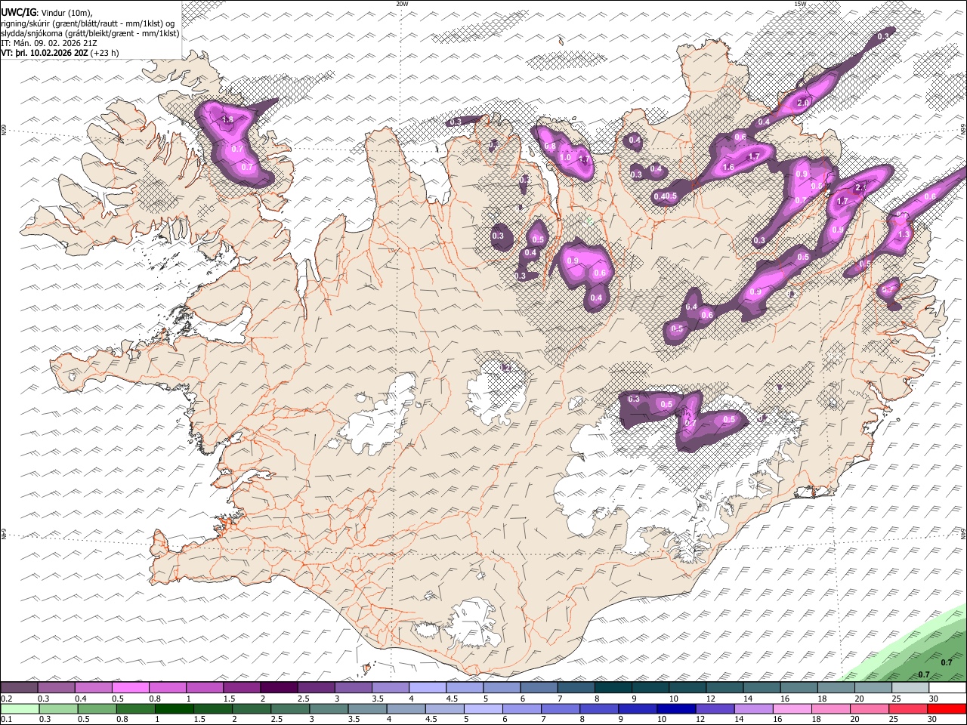The height and width of the screenshot is (725, 967).
Task: Click the '20W' longitude label
Action: [402, 4]
